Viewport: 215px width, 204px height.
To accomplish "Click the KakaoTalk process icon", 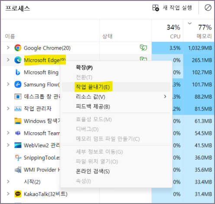I will pos(18,194).
